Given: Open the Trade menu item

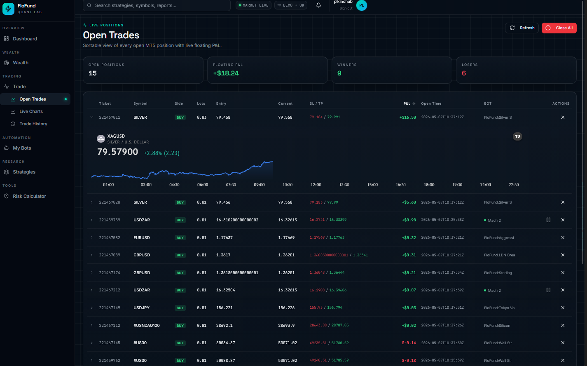Looking at the screenshot, I should click(x=35, y=87).
